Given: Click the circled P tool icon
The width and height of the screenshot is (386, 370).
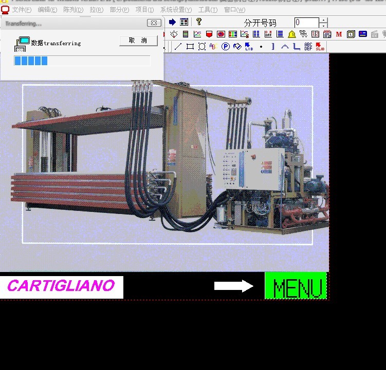Looking at the screenshot, I should pyautogui.click(x=226, y=47).
